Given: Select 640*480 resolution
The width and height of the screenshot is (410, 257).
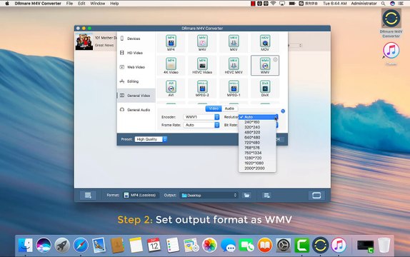Looking at the screenshot, I should (x=257, y=138).
